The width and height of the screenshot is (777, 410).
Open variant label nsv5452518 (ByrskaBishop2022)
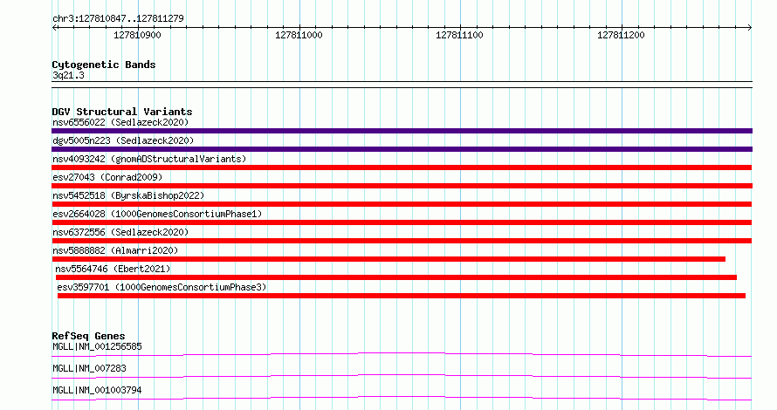[128, 195]
